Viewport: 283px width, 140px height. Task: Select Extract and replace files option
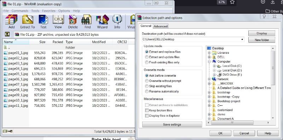tap(147, 52)
